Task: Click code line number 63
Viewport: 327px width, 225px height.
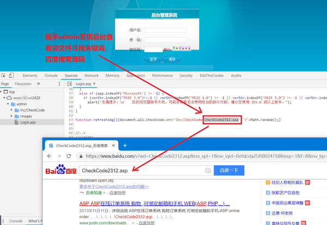Action: [x=71, y=120]
